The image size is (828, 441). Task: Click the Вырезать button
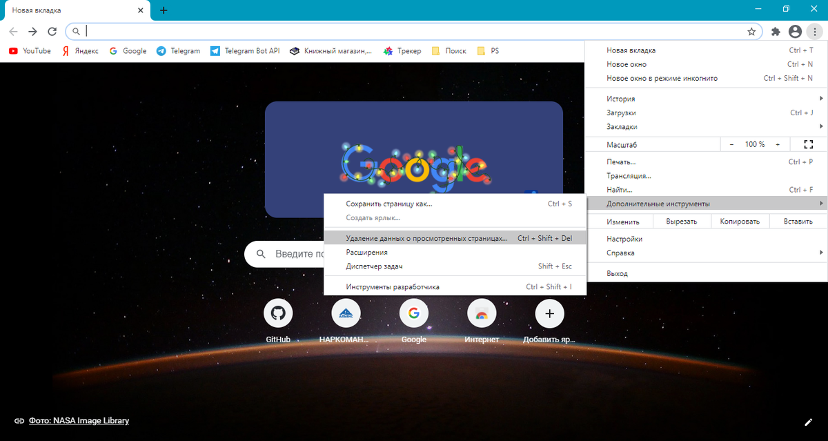click(x=682, y=222)
